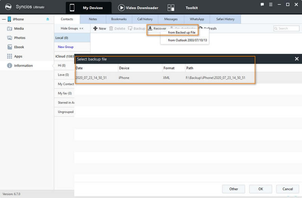Open the My Devices phone icon

coord(72,8)
